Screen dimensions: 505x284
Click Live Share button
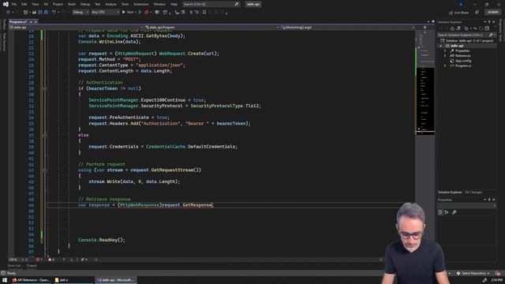point(459,13)
